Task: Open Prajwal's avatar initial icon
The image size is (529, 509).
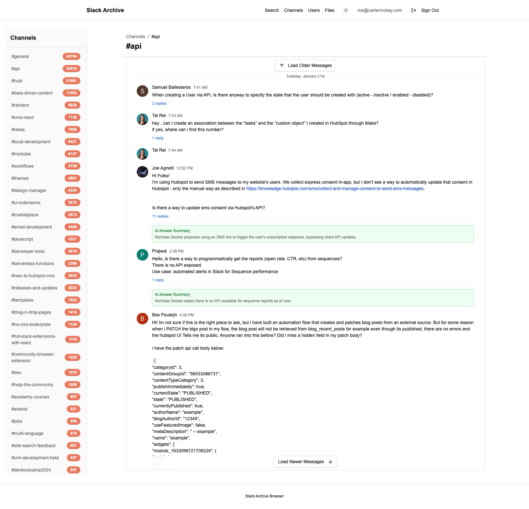Action: (143, 254)
